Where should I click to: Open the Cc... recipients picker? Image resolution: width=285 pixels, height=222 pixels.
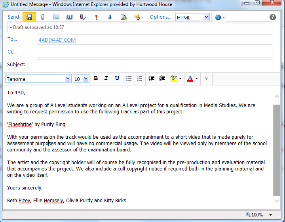click(x=12, y=52)
